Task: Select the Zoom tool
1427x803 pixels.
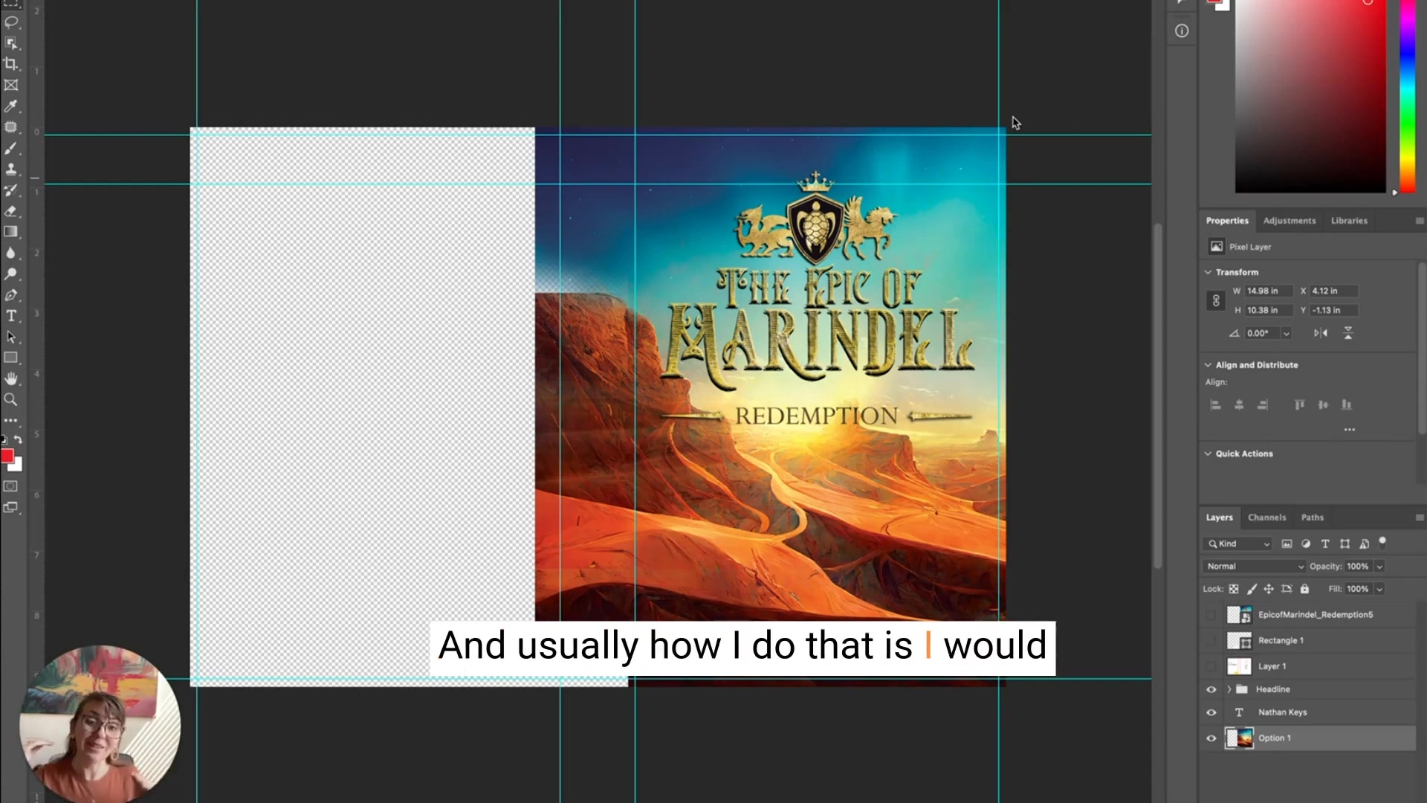Action: pos(11,399)
